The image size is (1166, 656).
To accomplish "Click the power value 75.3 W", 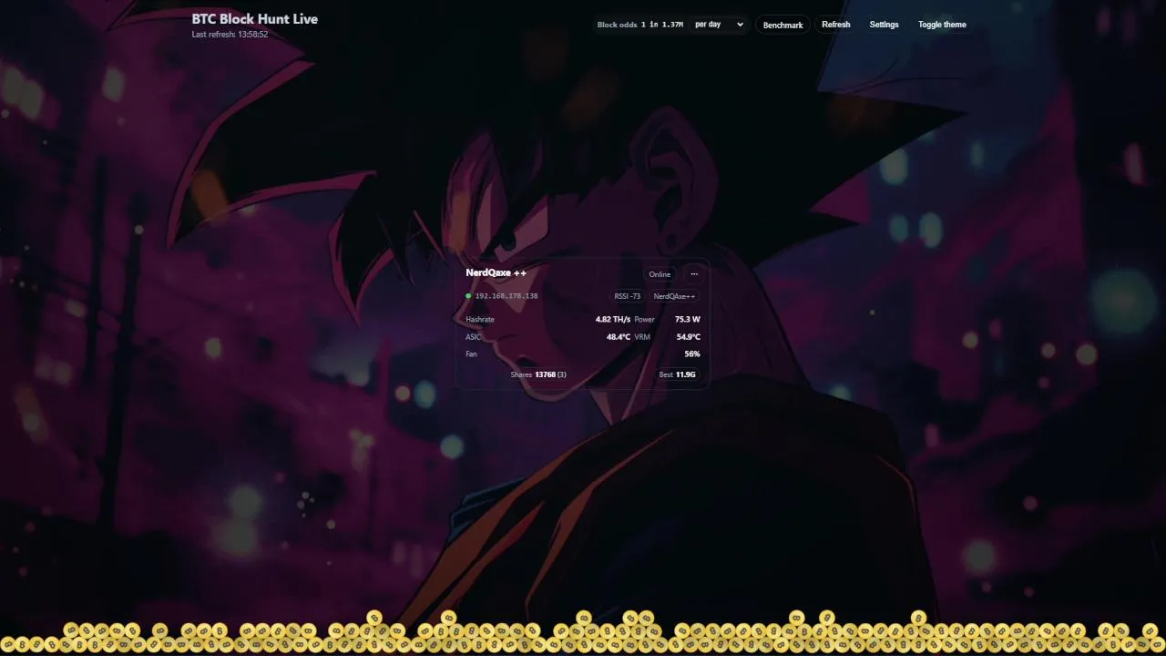I will [x=688, y=320].
